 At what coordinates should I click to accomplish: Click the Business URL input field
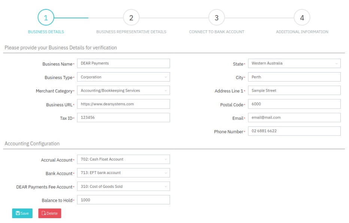coord(124,104)
